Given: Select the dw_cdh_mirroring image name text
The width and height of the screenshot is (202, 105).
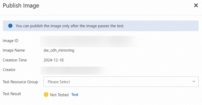Looking at the screenshot, I should coord(59,50).
